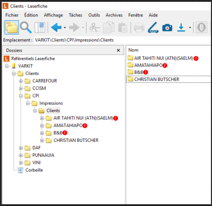Collapse the Clients folder under Impressions
The image size is (212, 206).
pos(35,111)
